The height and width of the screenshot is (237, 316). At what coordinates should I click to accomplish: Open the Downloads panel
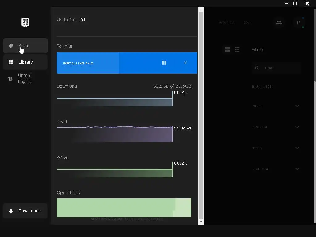[25, 211]
